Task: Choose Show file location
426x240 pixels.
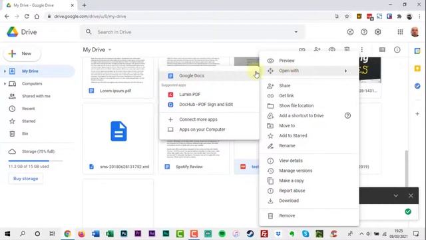Action: [309, 105]
